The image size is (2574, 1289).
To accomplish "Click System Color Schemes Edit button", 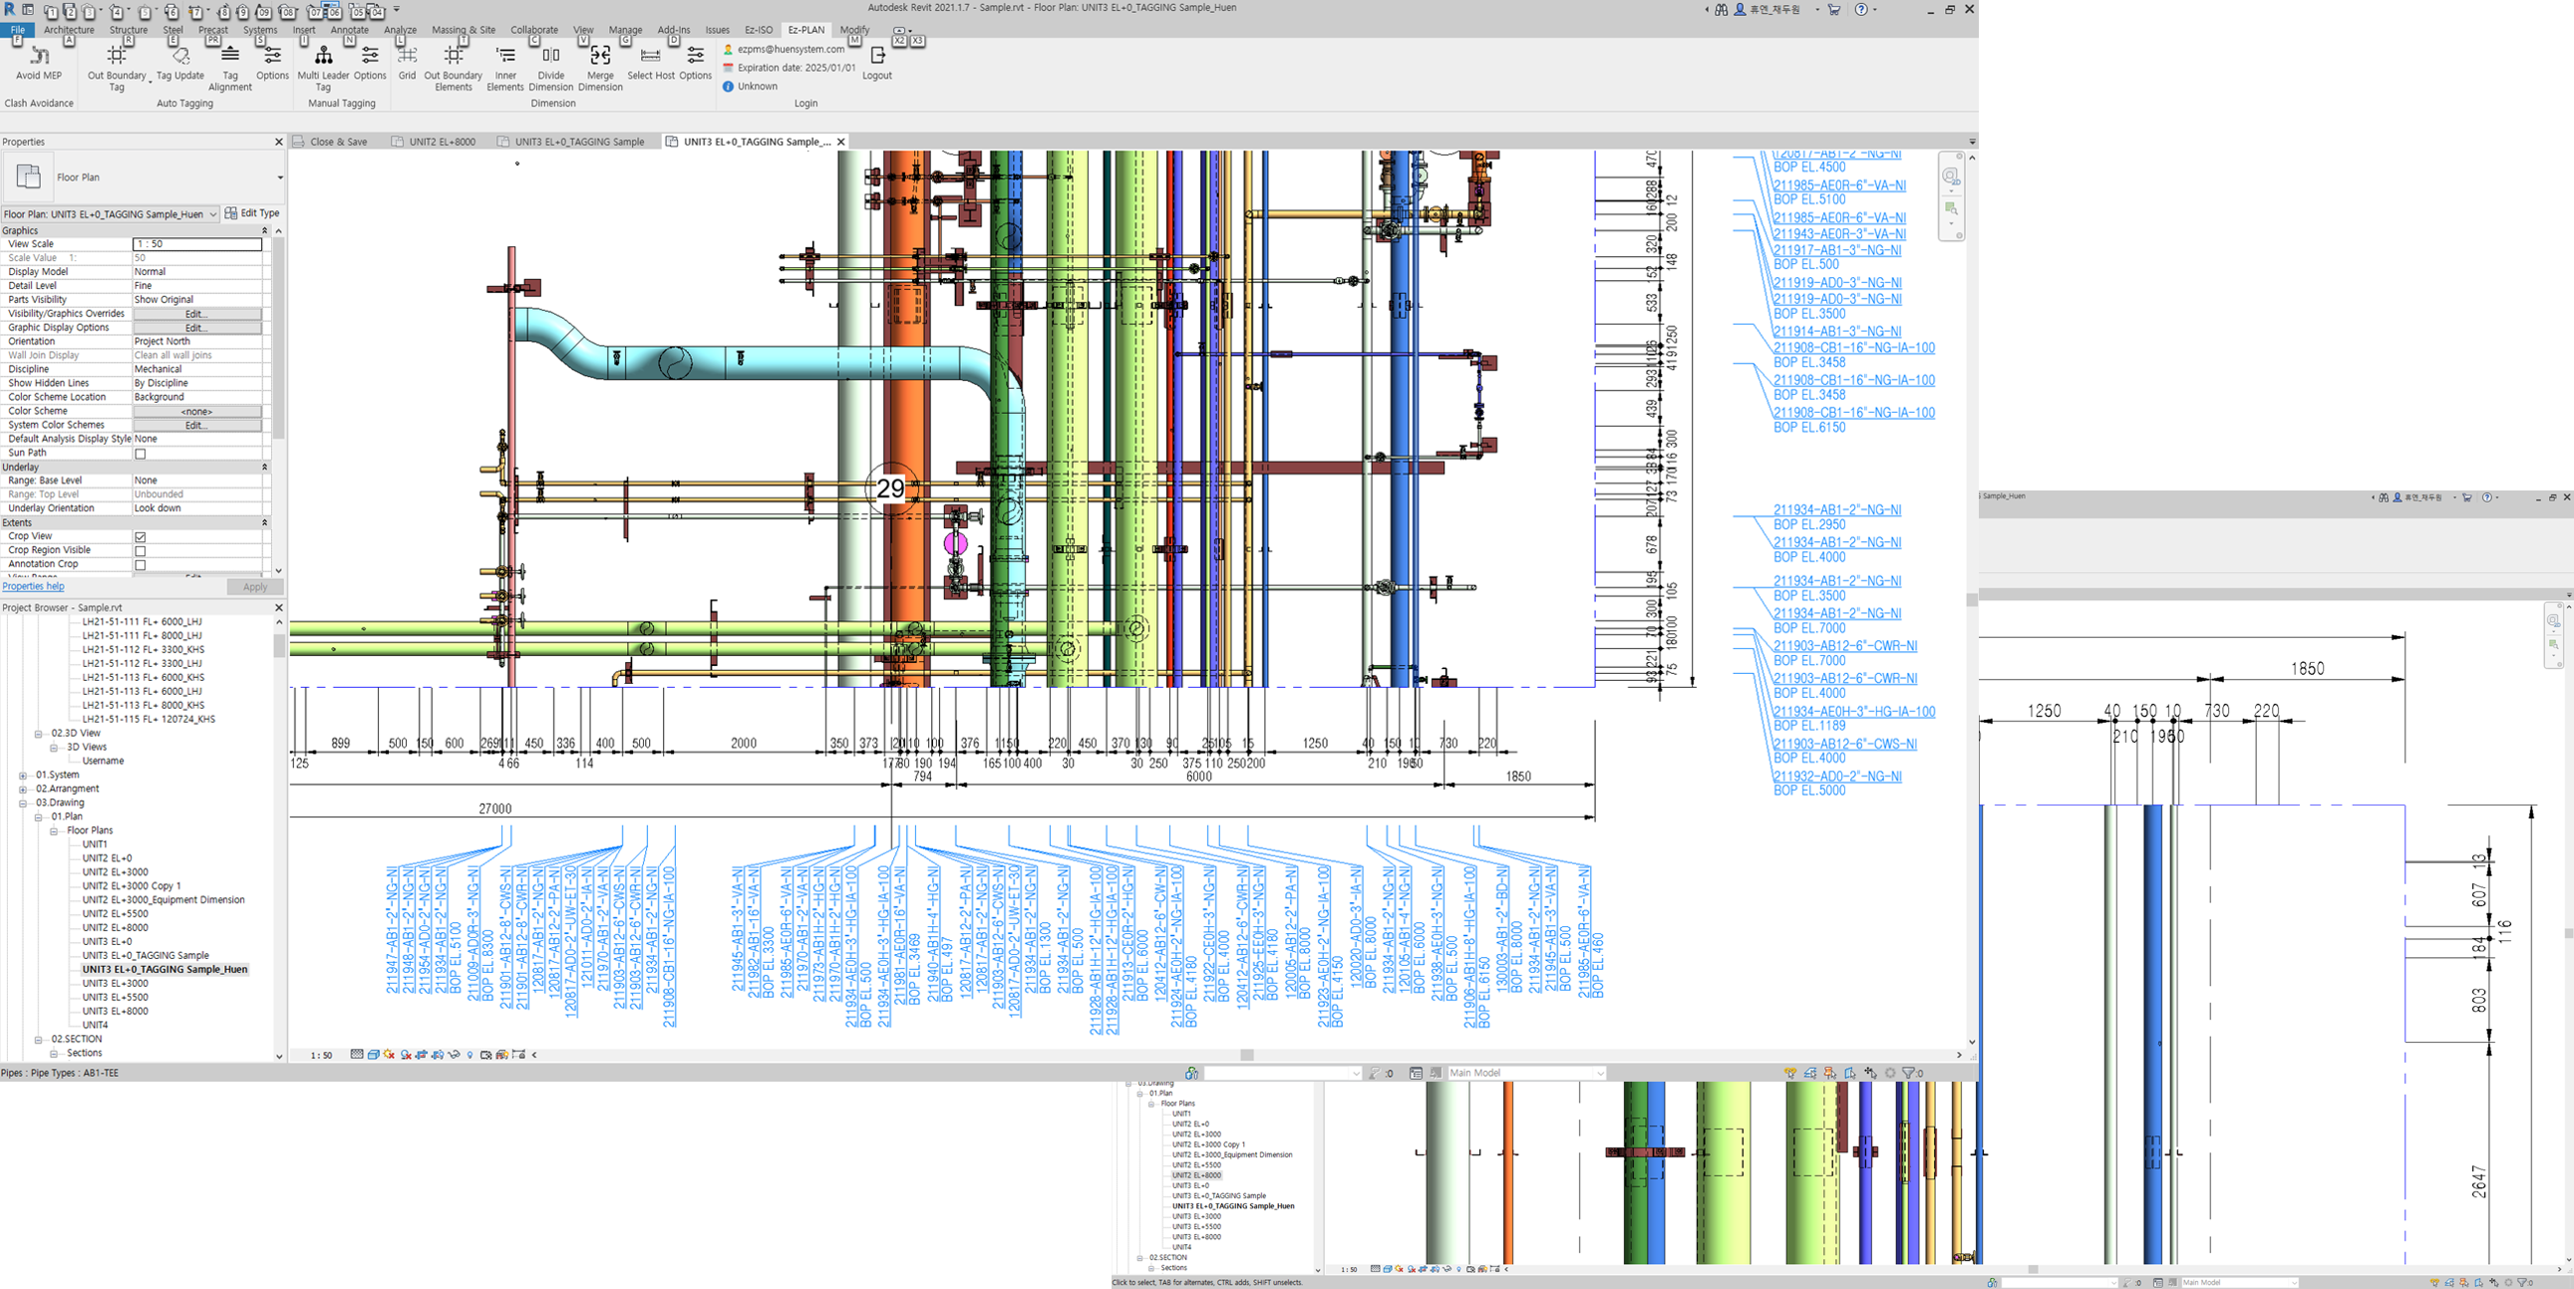I will click(x=196, y=426).
